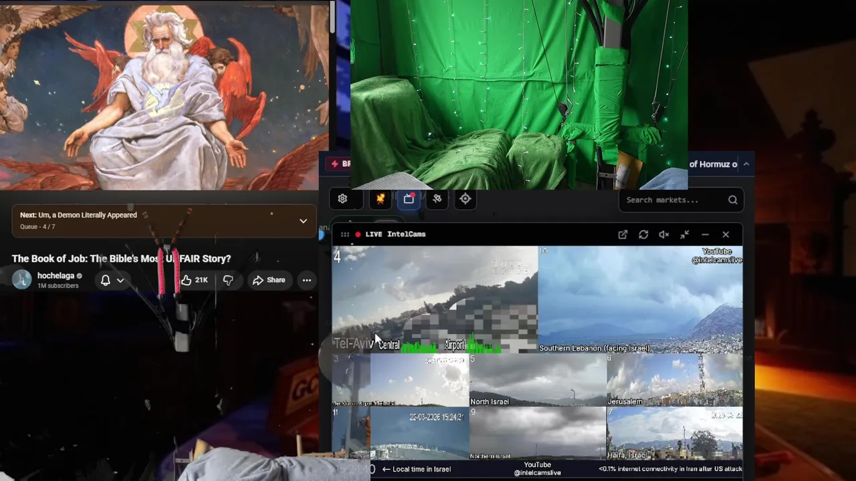Refresh the IntelCams live stream
The height and width of the screenshot is (481, 856).
(643, 234)
